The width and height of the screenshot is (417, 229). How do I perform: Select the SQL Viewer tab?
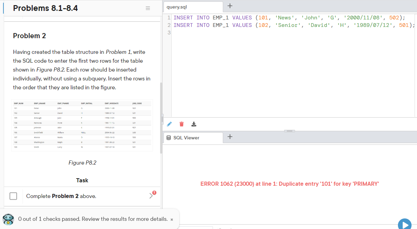(186, 138)
